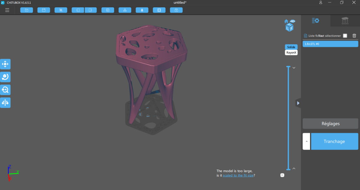360x190 pixels.
Task: Collapse the right panel with arrow
Action: point(298,103)
